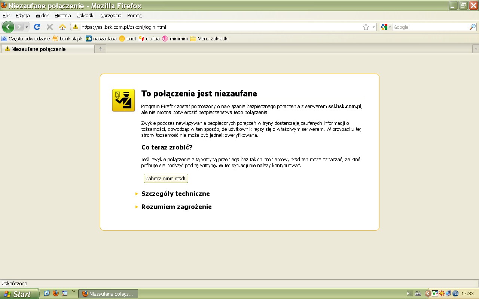
Task: Open the history dropdown next to Forward button
Action: click(x=27, y=27)
